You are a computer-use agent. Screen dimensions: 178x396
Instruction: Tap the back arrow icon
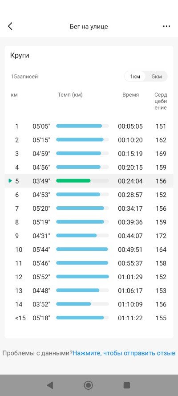(x=10, y=26)
